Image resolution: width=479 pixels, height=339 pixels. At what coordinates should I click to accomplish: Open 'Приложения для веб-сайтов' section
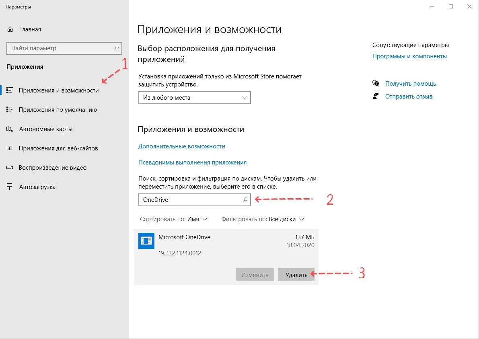[58, 148]
